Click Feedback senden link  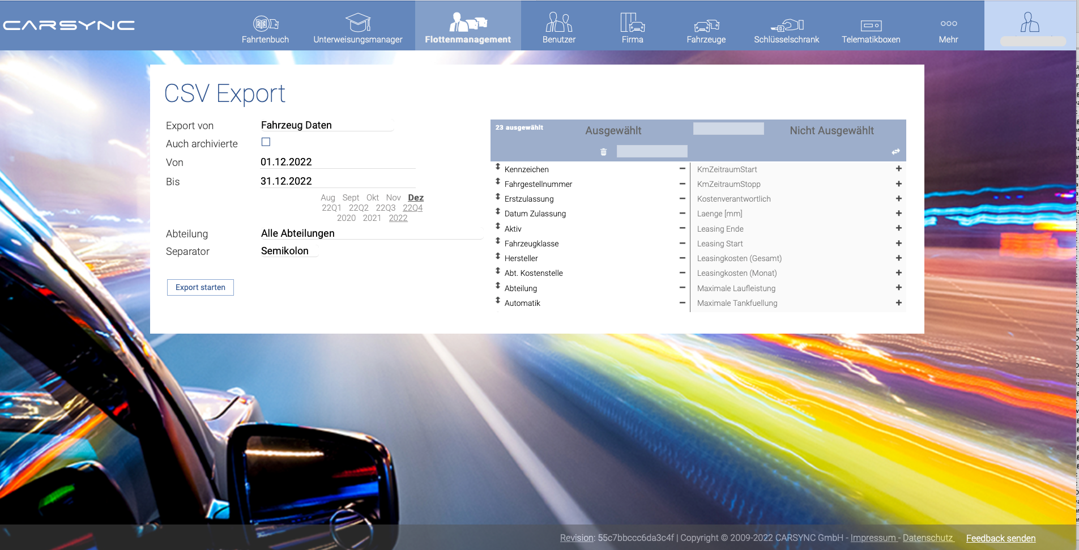[1001, 538]
